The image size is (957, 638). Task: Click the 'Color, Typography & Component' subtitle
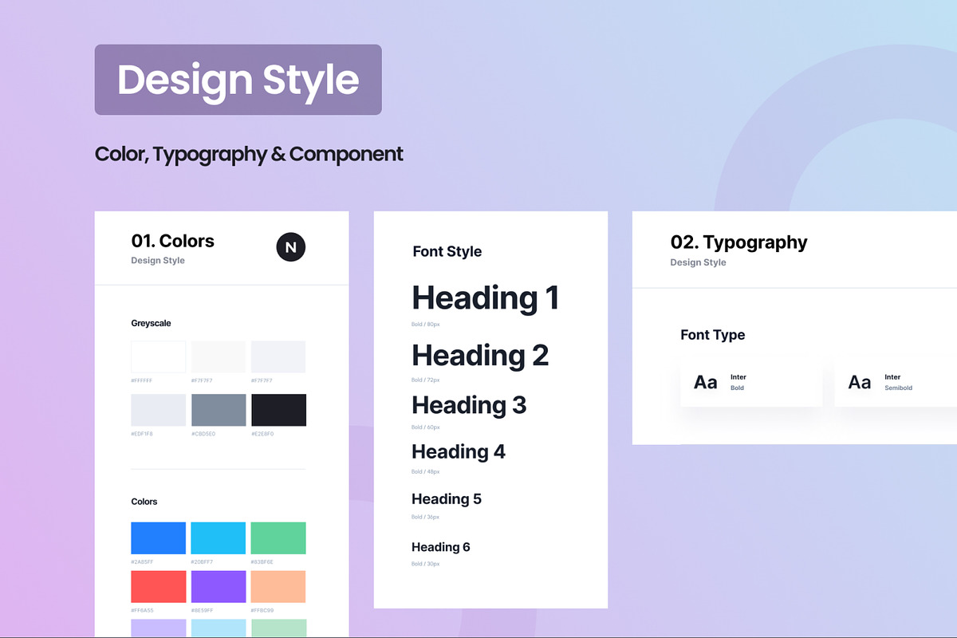pos(249,154)
